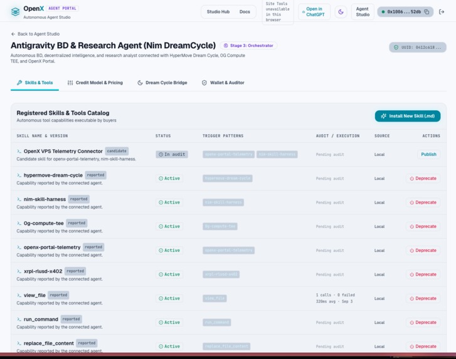Click the Site Tools unavailable notice
Viewport: 456px width, 359px height.
[278, 12]
